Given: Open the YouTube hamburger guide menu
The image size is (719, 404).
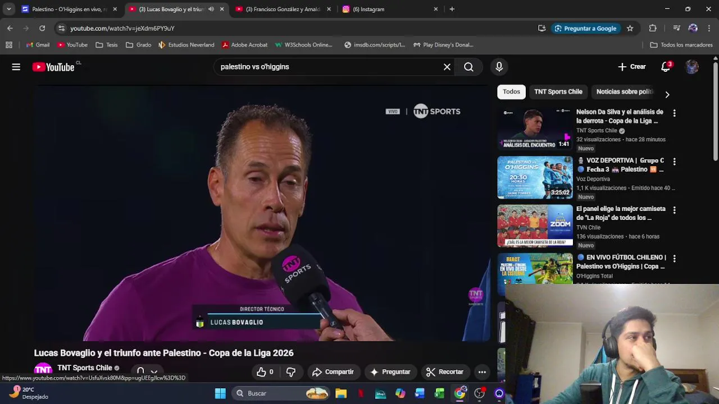Looking at the screenshot, I should (x=16, y=67).
